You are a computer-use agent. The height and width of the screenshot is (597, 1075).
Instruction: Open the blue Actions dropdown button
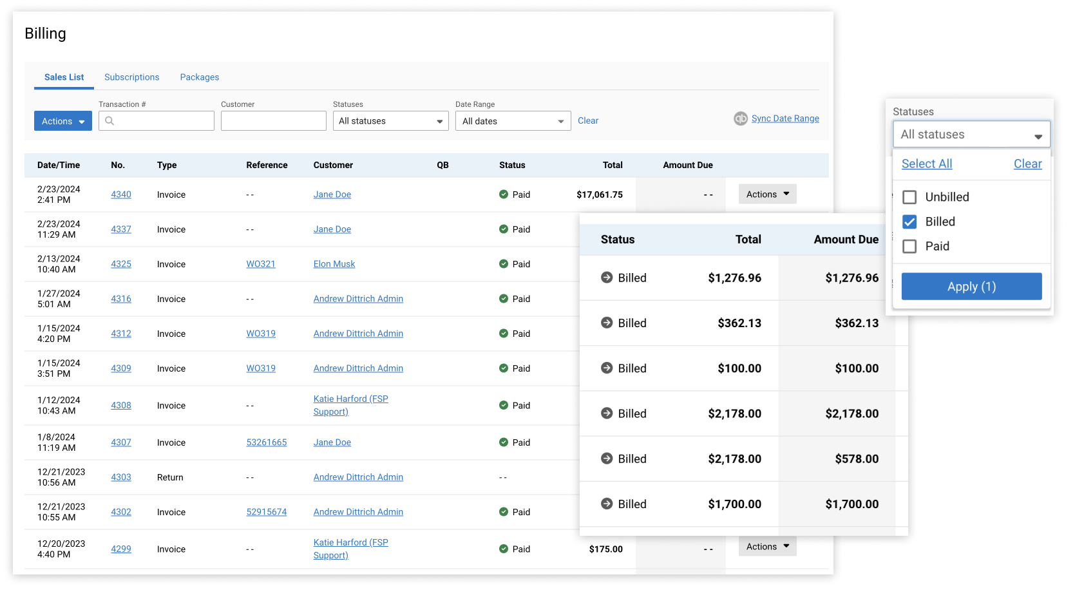pos(63,121)
